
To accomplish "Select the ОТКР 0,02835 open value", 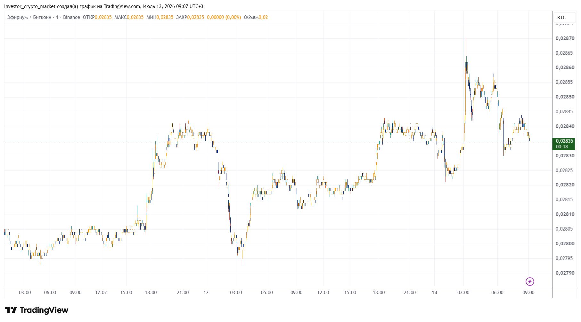I will (x=97, y=17).
